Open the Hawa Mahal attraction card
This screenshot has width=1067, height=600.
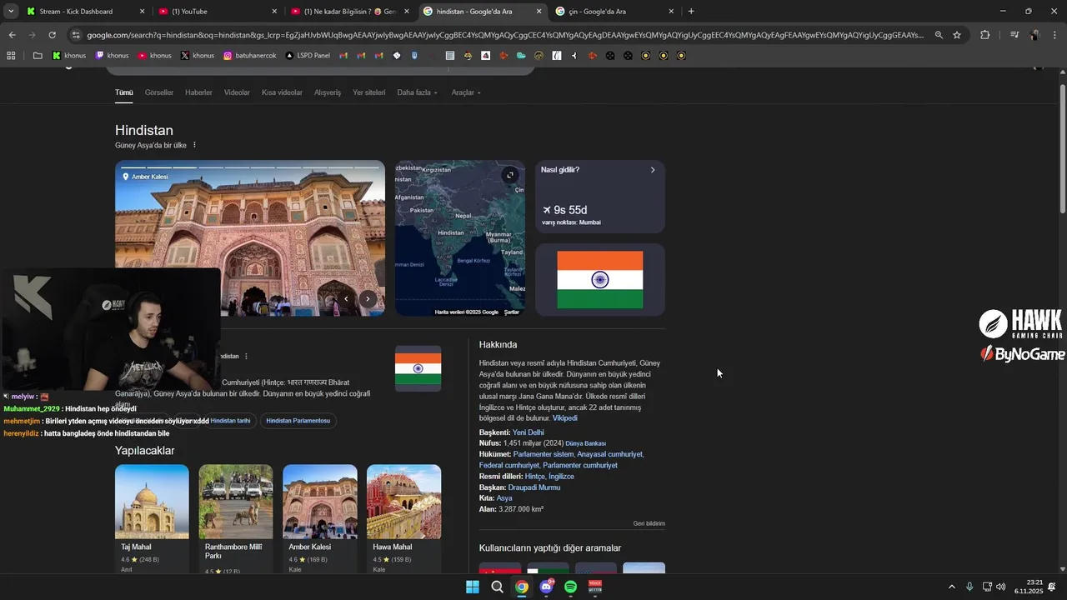point(403,518)
